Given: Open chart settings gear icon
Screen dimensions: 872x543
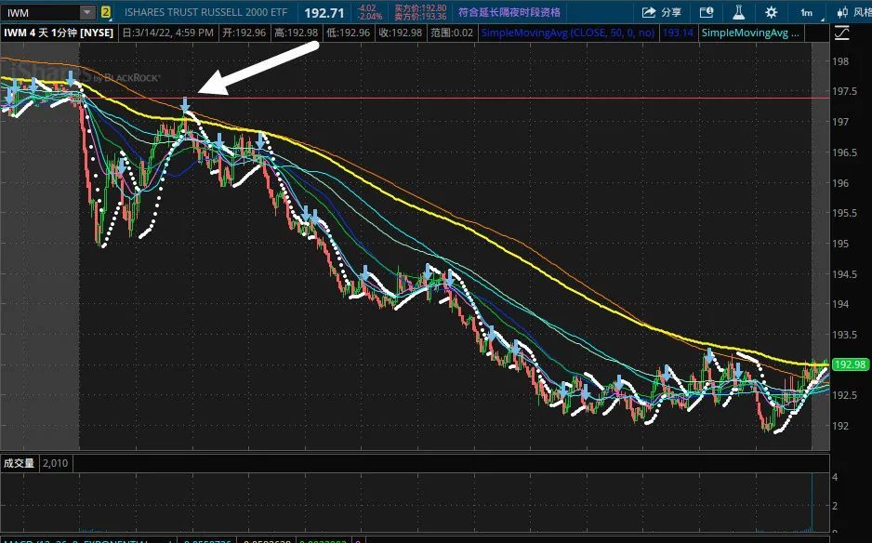Looking at the screenshot, I should coord(771,12).
